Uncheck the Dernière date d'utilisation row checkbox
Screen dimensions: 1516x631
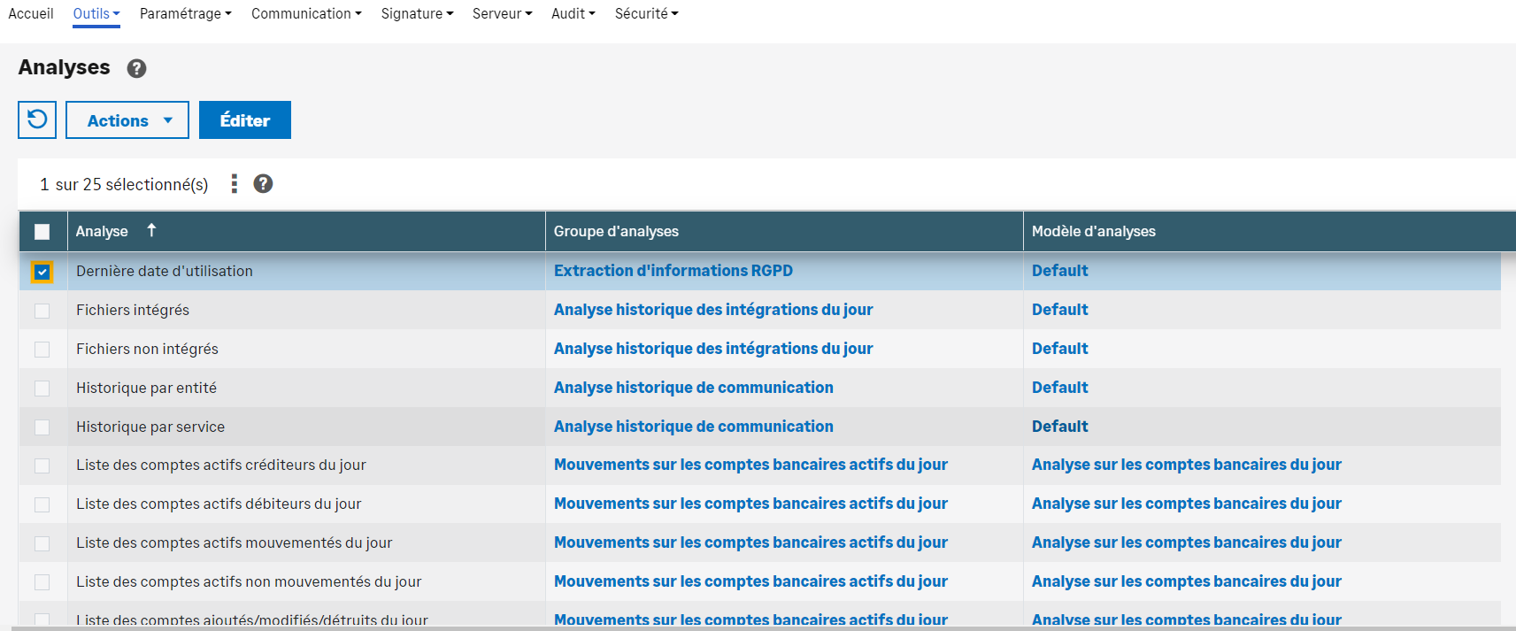(42, 272)
